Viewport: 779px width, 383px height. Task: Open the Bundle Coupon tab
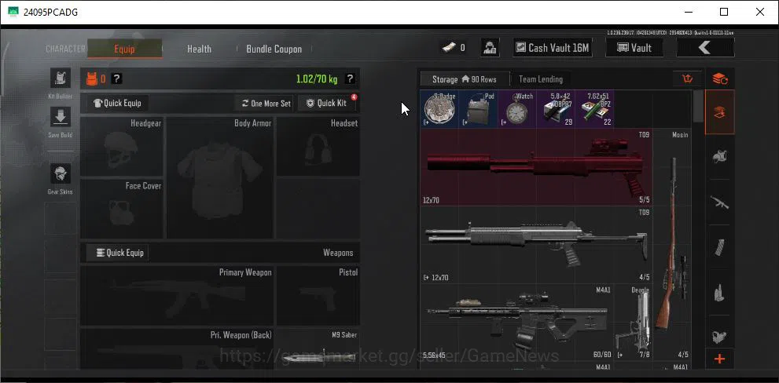[x=274, y=49]
